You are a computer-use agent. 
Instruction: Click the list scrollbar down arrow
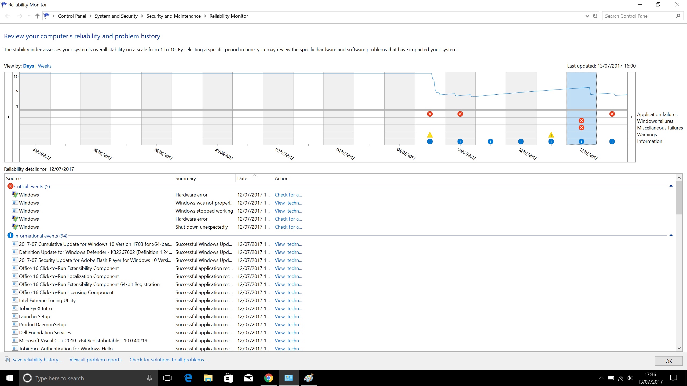coord(679,348)
